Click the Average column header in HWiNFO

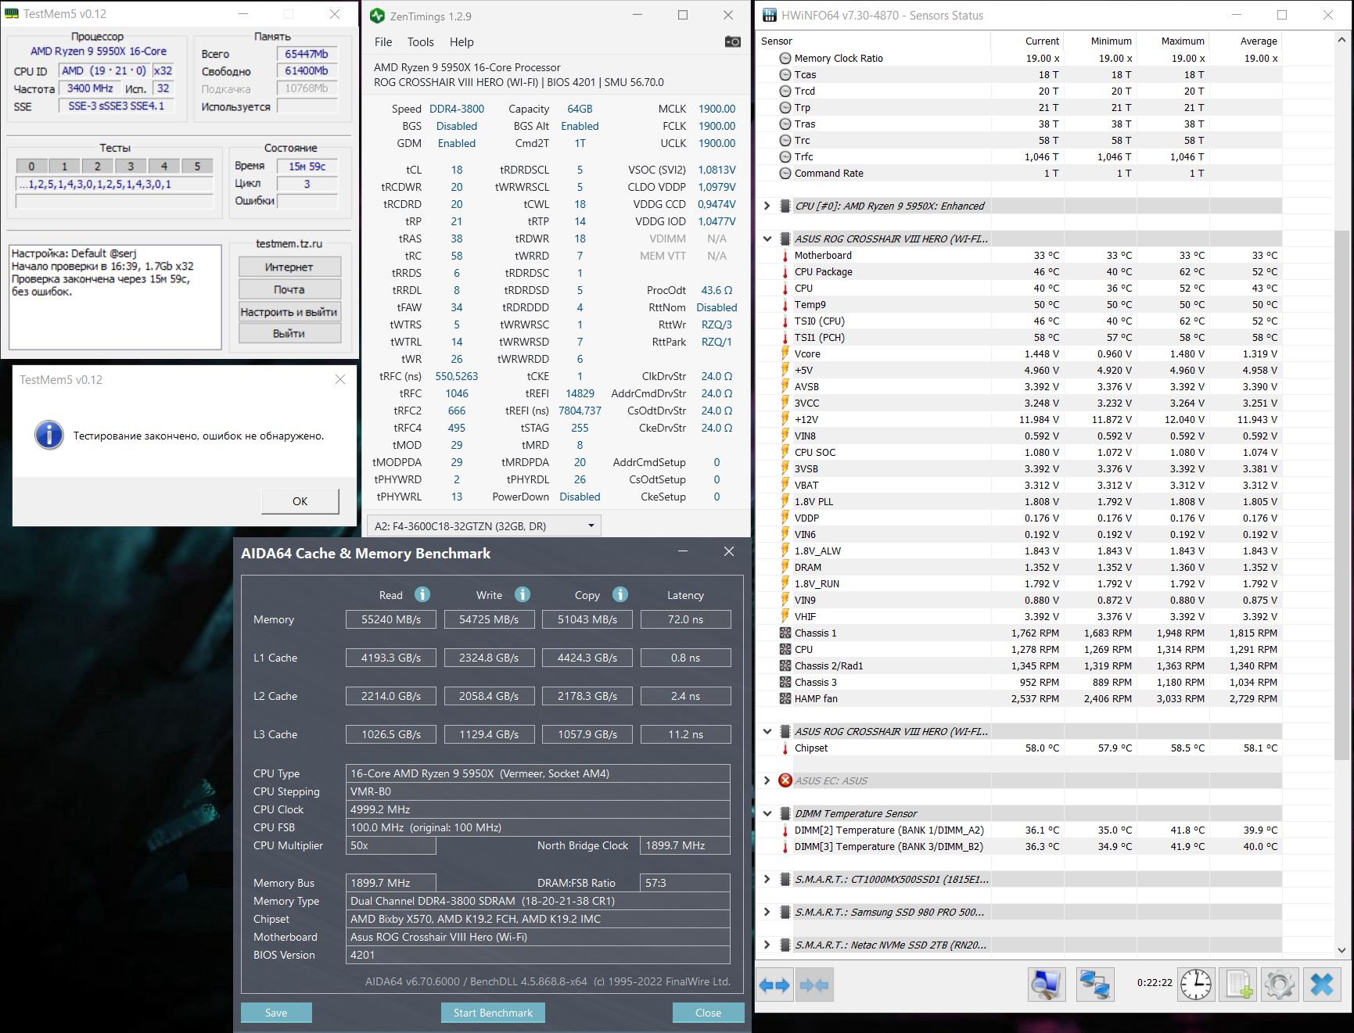coord(1245,41)
